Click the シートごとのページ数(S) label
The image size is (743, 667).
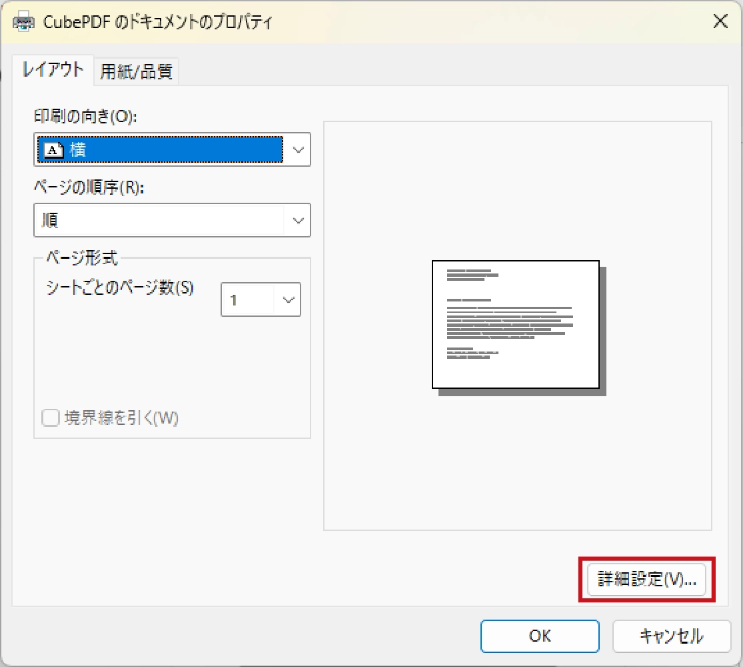coord(120,288)
